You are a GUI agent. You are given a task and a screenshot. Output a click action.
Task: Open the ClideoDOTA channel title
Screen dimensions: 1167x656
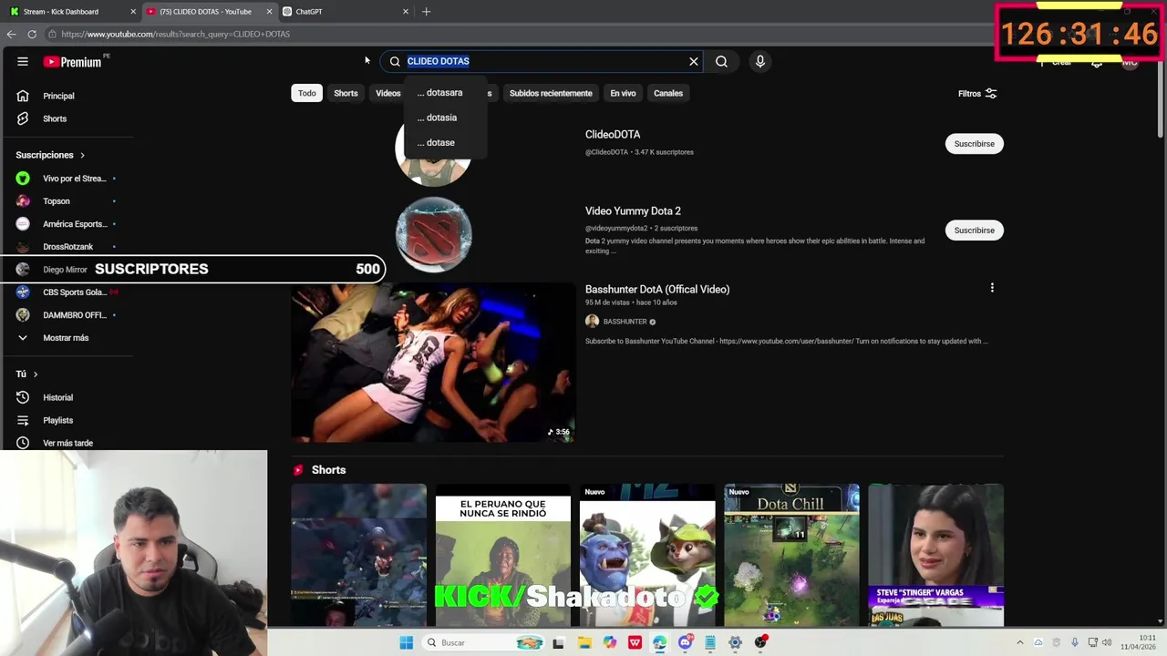pos(613,135)
